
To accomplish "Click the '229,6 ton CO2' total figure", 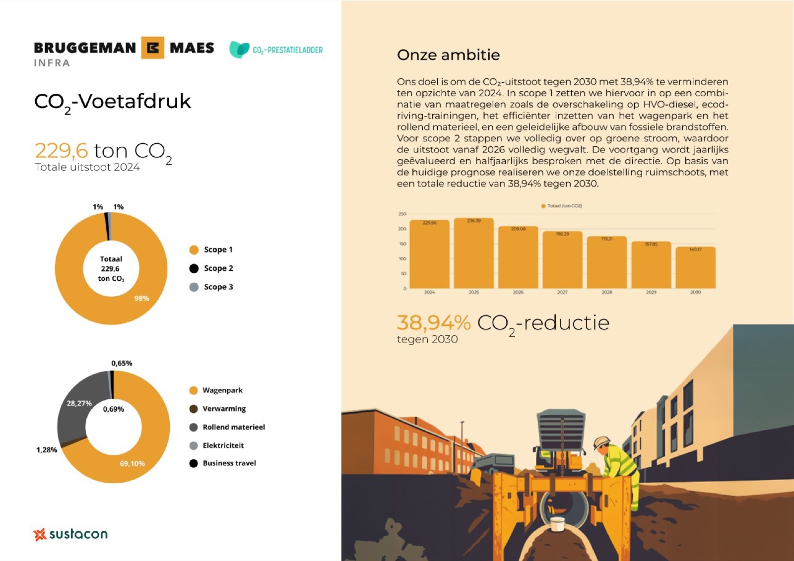I will [x=103, y=151].
